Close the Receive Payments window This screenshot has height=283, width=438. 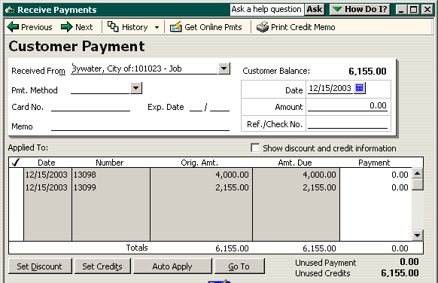[x=427, y=10]
